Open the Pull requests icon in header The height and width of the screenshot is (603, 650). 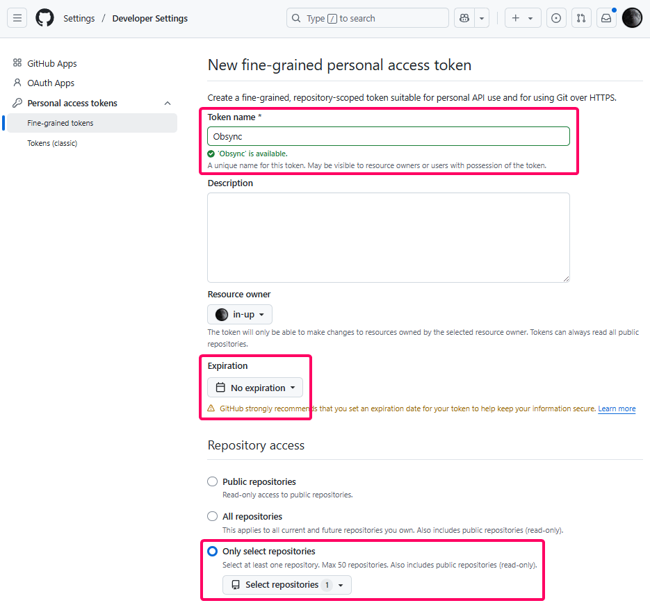click(x=581, y=18)
